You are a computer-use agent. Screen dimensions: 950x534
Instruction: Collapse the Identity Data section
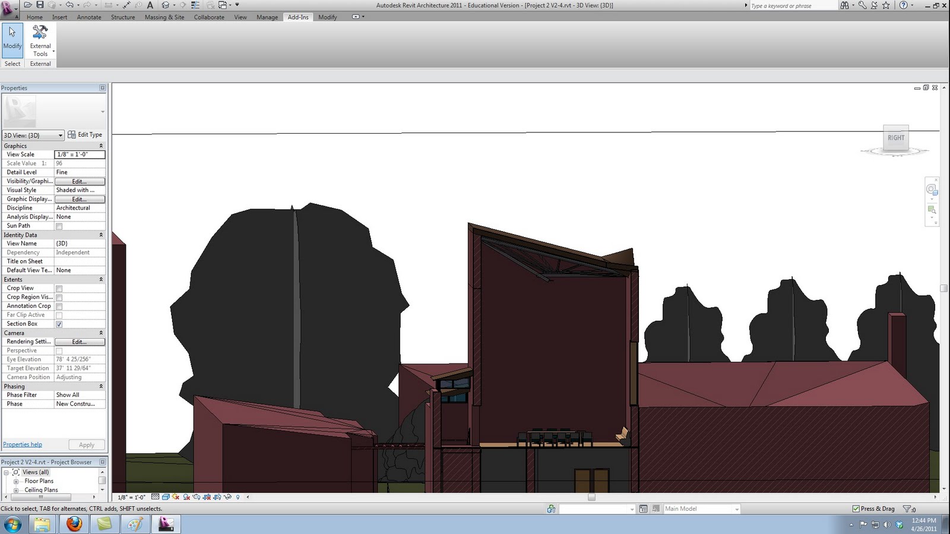click(101, 235)
